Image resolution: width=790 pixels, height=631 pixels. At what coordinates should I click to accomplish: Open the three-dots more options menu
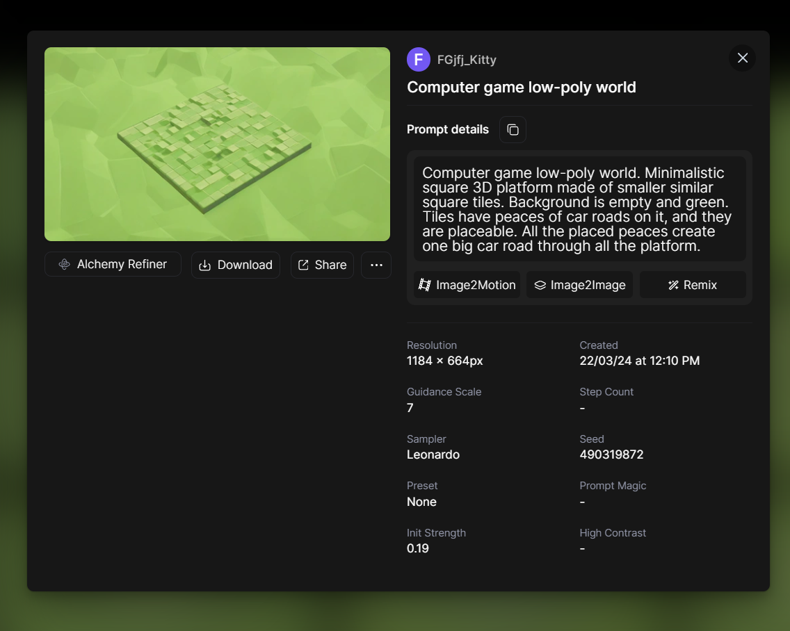coord(376,265)
